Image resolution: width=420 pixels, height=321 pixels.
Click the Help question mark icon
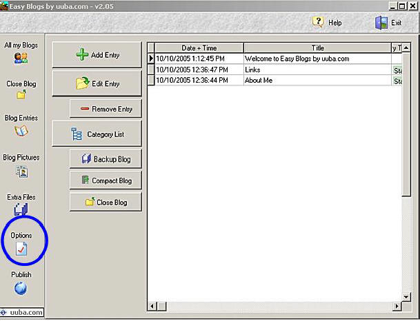pos(318,22)
